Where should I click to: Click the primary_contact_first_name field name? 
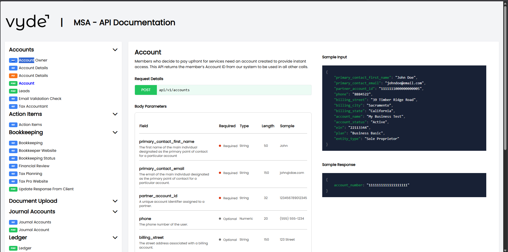pyautogui.click(x=167, y=142)
